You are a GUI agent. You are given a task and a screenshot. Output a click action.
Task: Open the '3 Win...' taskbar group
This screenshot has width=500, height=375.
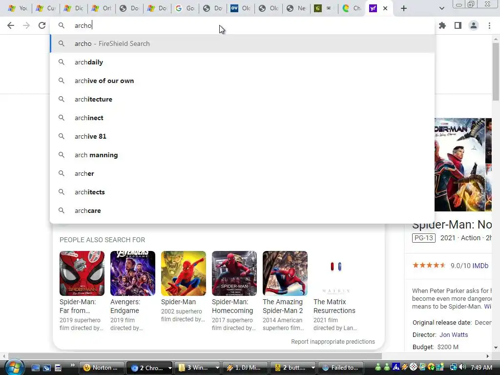(x=197, y=368)
